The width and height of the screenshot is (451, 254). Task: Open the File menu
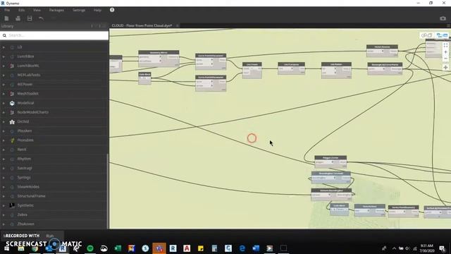tap(7, 10)
